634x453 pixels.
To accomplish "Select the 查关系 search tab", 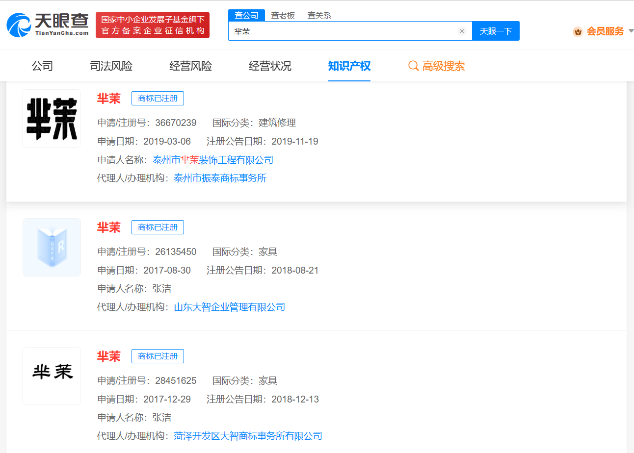I will (x=319, y=15).
